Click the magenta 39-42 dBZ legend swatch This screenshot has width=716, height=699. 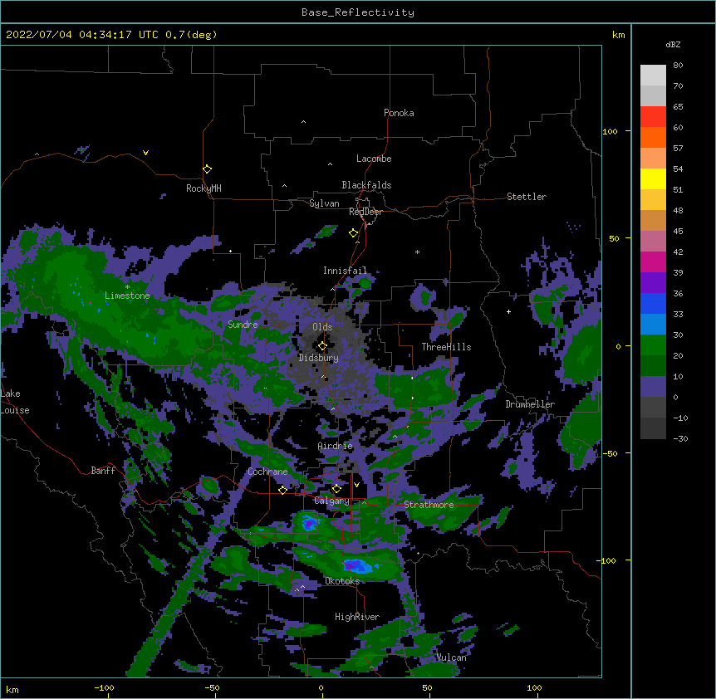[653, 262]
